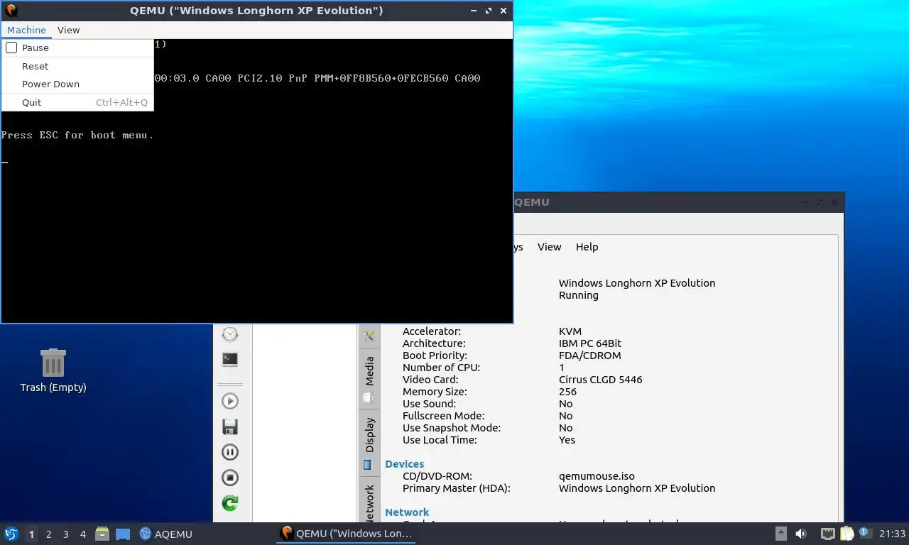This screenshot has width=909, height=545.
Task: Click the tray eject removable media icon
Action: click(780, 534)
